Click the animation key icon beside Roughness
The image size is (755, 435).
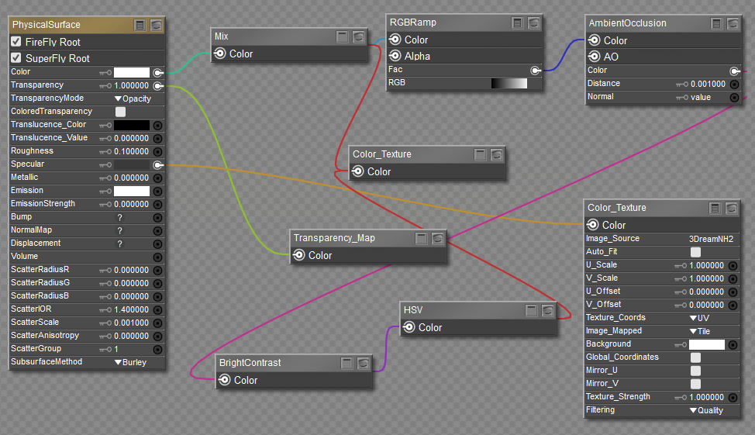(x=105, y=152)
